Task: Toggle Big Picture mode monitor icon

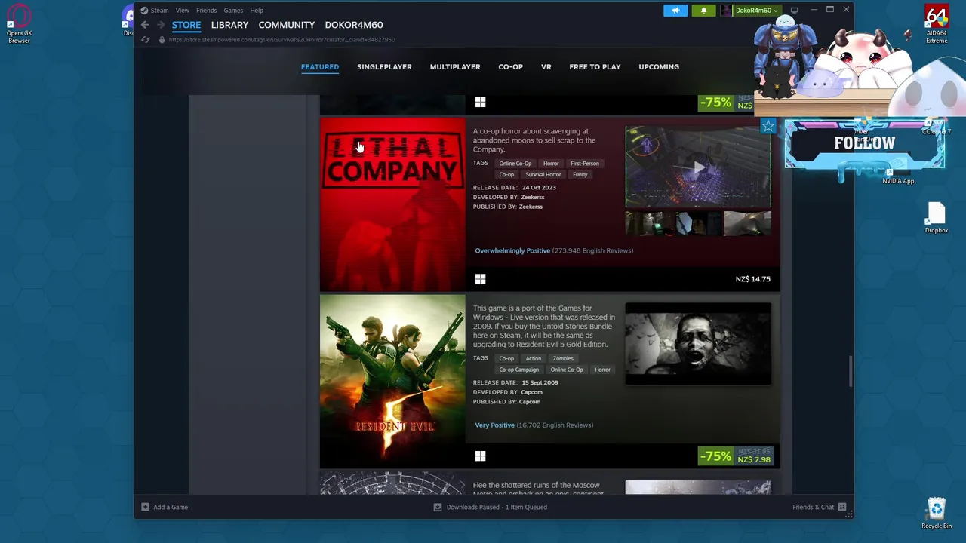Action: pyautogui.click(x=794, y=10)
